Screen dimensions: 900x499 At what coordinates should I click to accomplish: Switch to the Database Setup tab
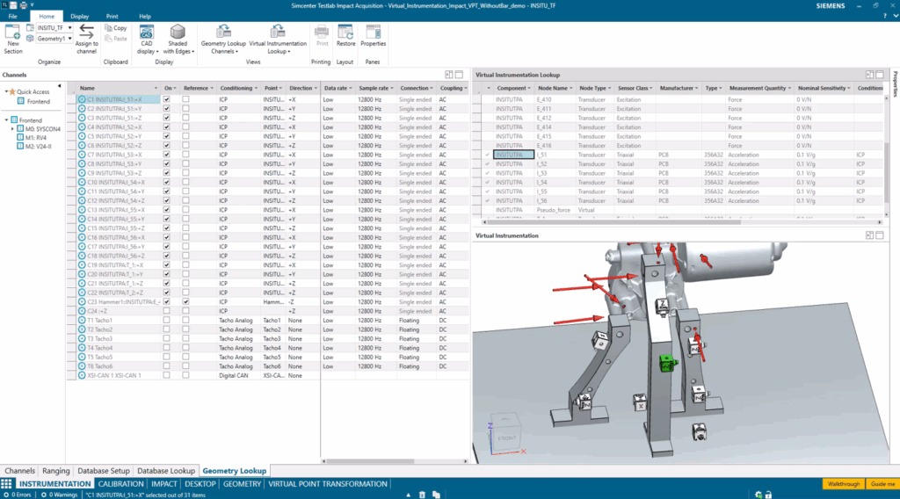[105, 471]
